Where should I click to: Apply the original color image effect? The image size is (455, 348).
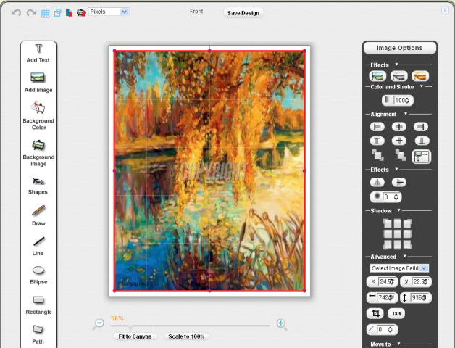[x=377, y=76]
